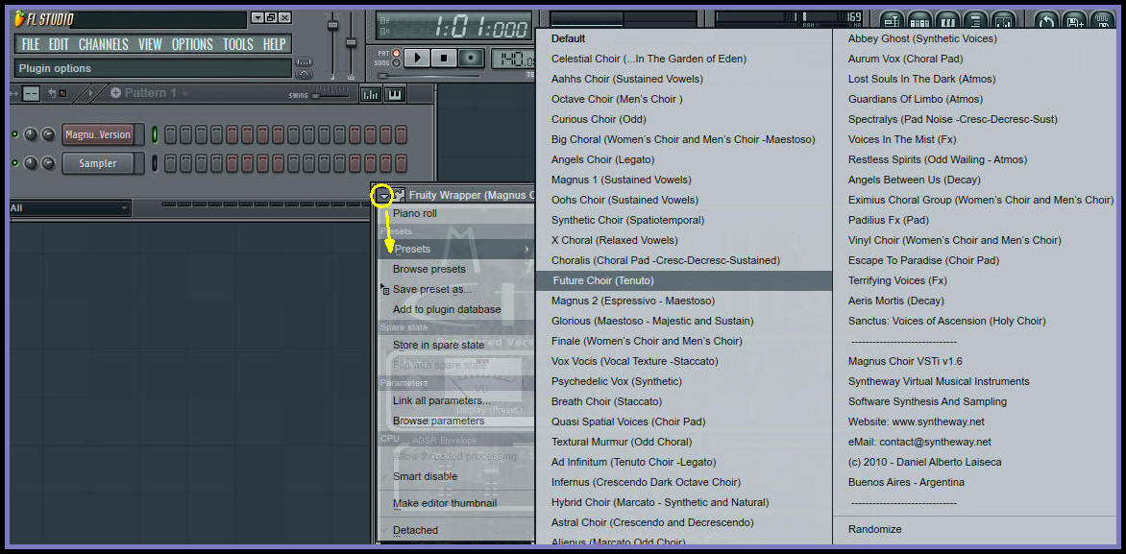Open the TOOLS menu
The height and width of the screenshot is (554, 1126).
(237, 44)
